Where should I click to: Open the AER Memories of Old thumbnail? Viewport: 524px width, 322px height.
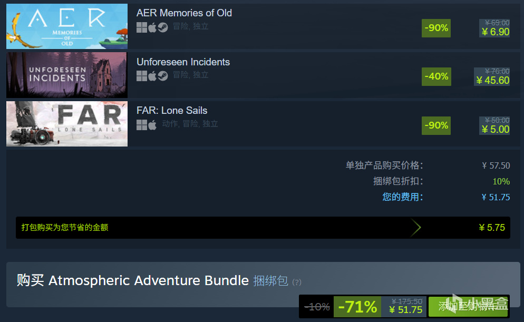pos(67,26)
